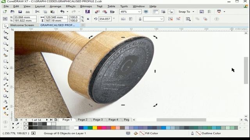Image resolution: width=250 pixels, height=140 pixels.
Task: Select the Text tool in the toolbox
Action: coord(5,79)
